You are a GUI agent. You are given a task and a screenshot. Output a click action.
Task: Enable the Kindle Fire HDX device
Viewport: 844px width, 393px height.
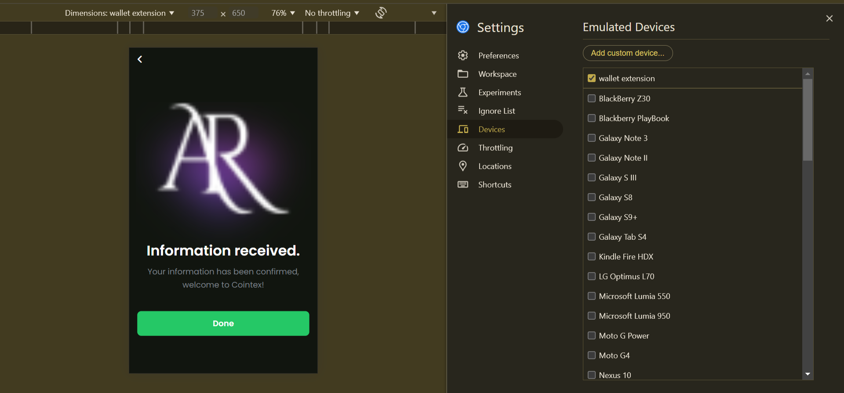click(592, 256)
